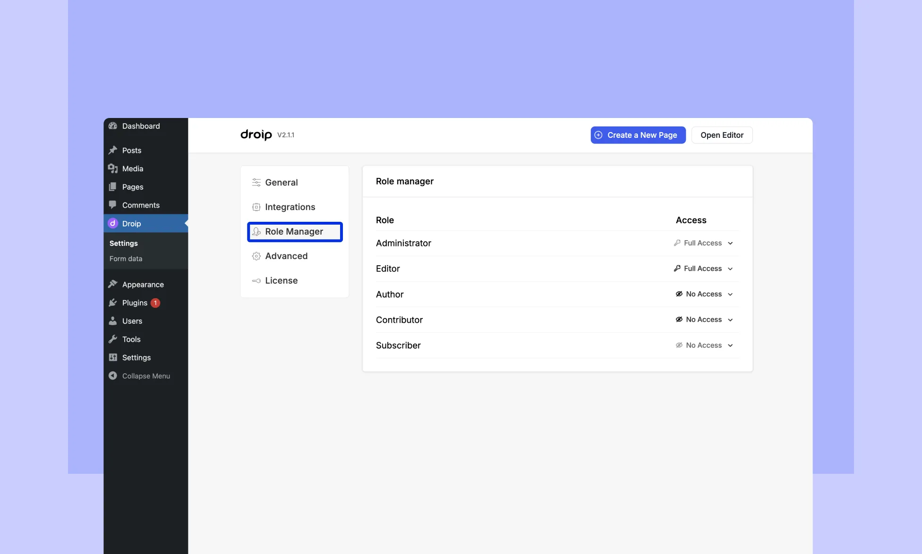Click Subscriber's No Access value
922x554 pixels.
[x=704, y=345]
